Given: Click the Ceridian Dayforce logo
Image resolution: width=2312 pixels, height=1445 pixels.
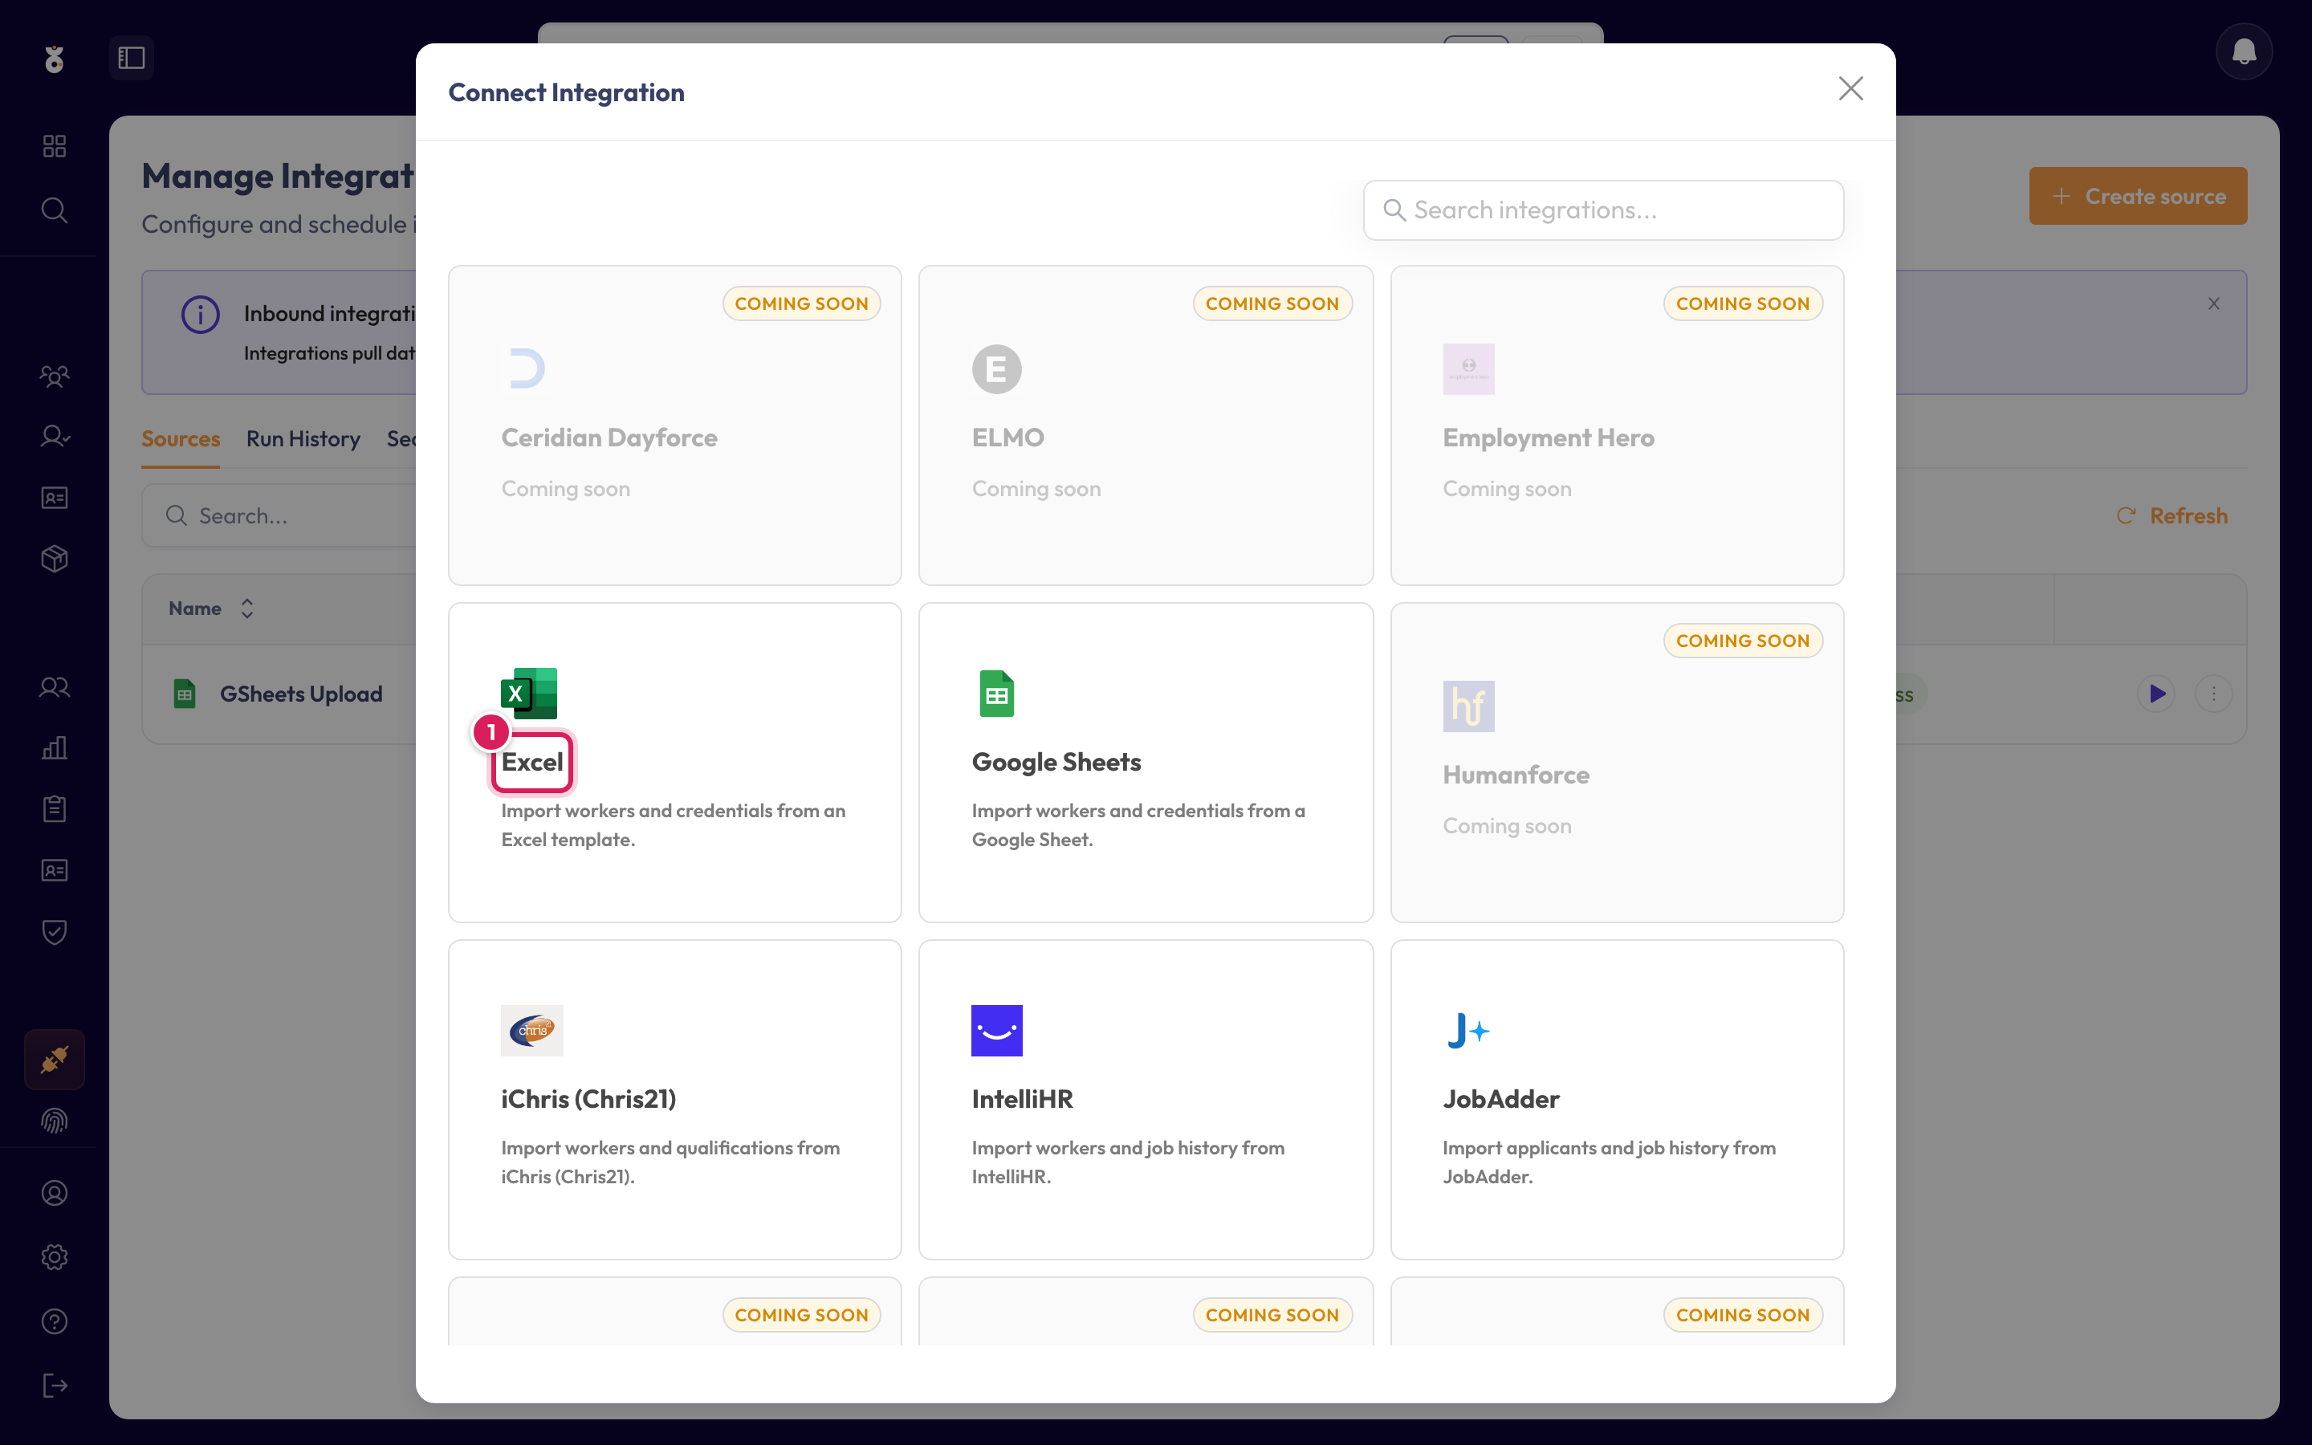Looking at the screenshot, I should coord(526,369).
